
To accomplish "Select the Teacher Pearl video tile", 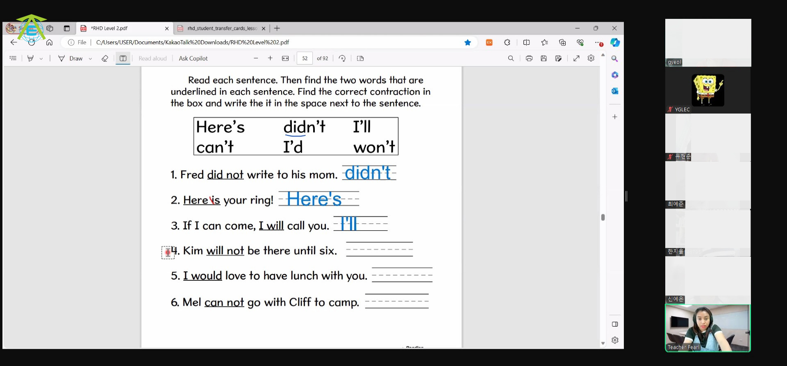I will point(708,328).
